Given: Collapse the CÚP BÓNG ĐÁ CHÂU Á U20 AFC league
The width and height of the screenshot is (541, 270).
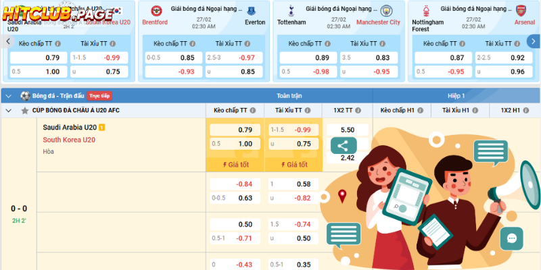Looking at the screenshot, I should [9, 110].
